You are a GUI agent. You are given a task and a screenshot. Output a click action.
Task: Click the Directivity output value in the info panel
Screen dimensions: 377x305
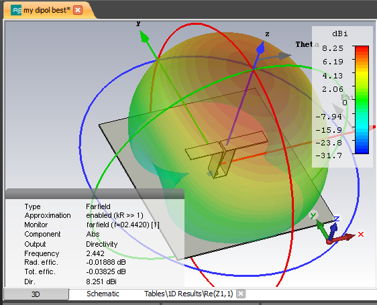point(102,244)
